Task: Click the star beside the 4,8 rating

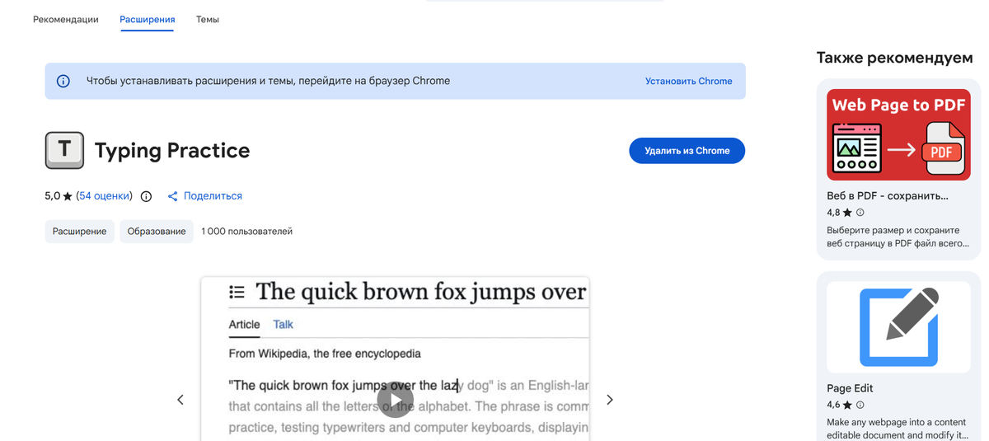Action: (847, 213)
